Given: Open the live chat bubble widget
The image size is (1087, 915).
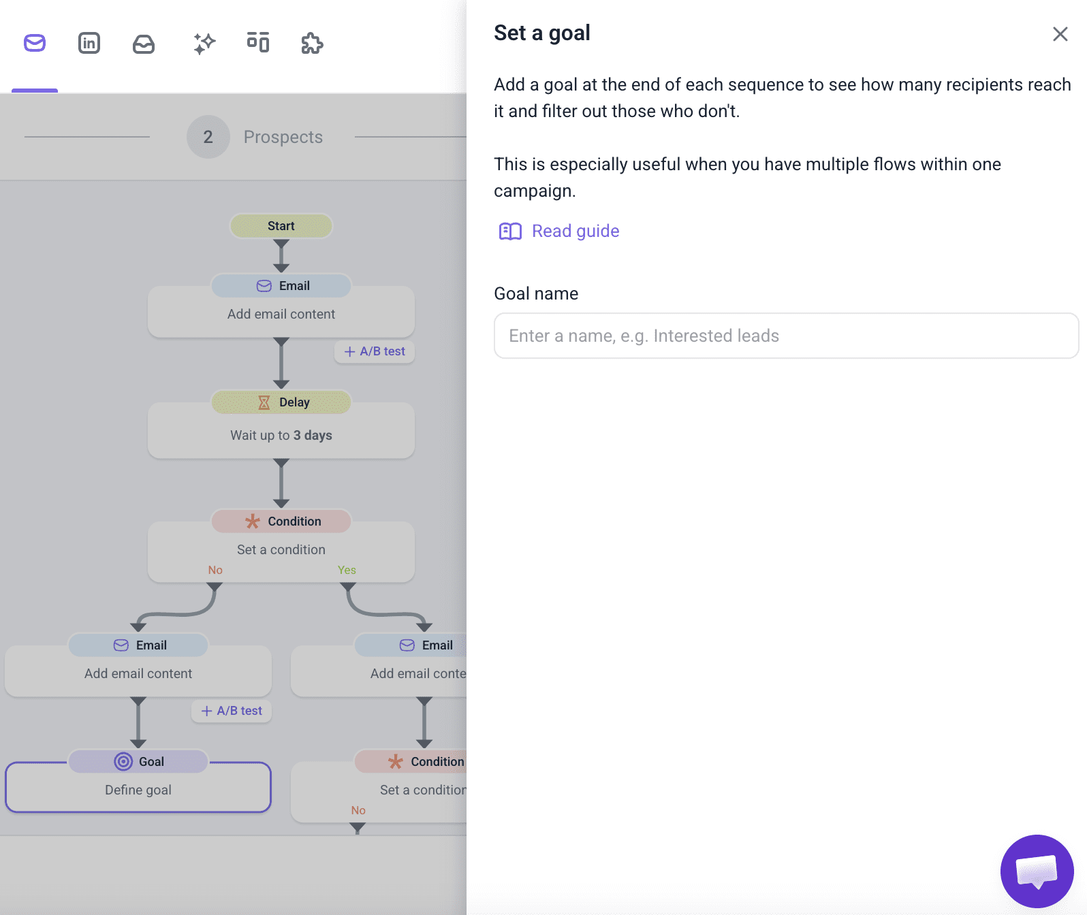Looking at the screenshot, I should 1037,871.
